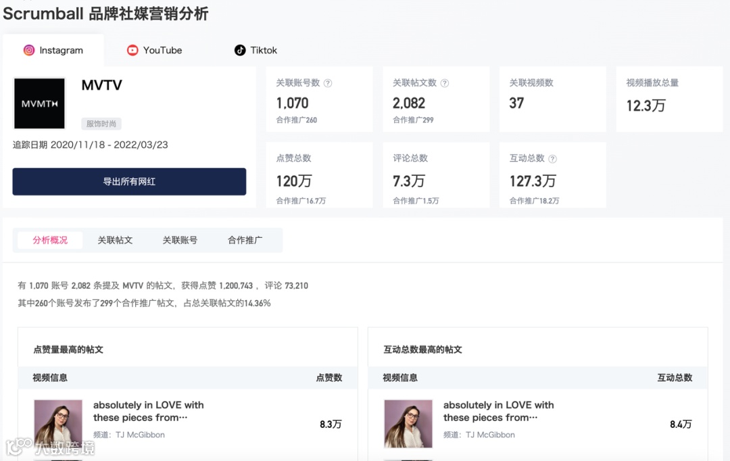This screenshot has width=730, height=461.
Task: Click the Tiktok logo icon
Action: (240, 50)
